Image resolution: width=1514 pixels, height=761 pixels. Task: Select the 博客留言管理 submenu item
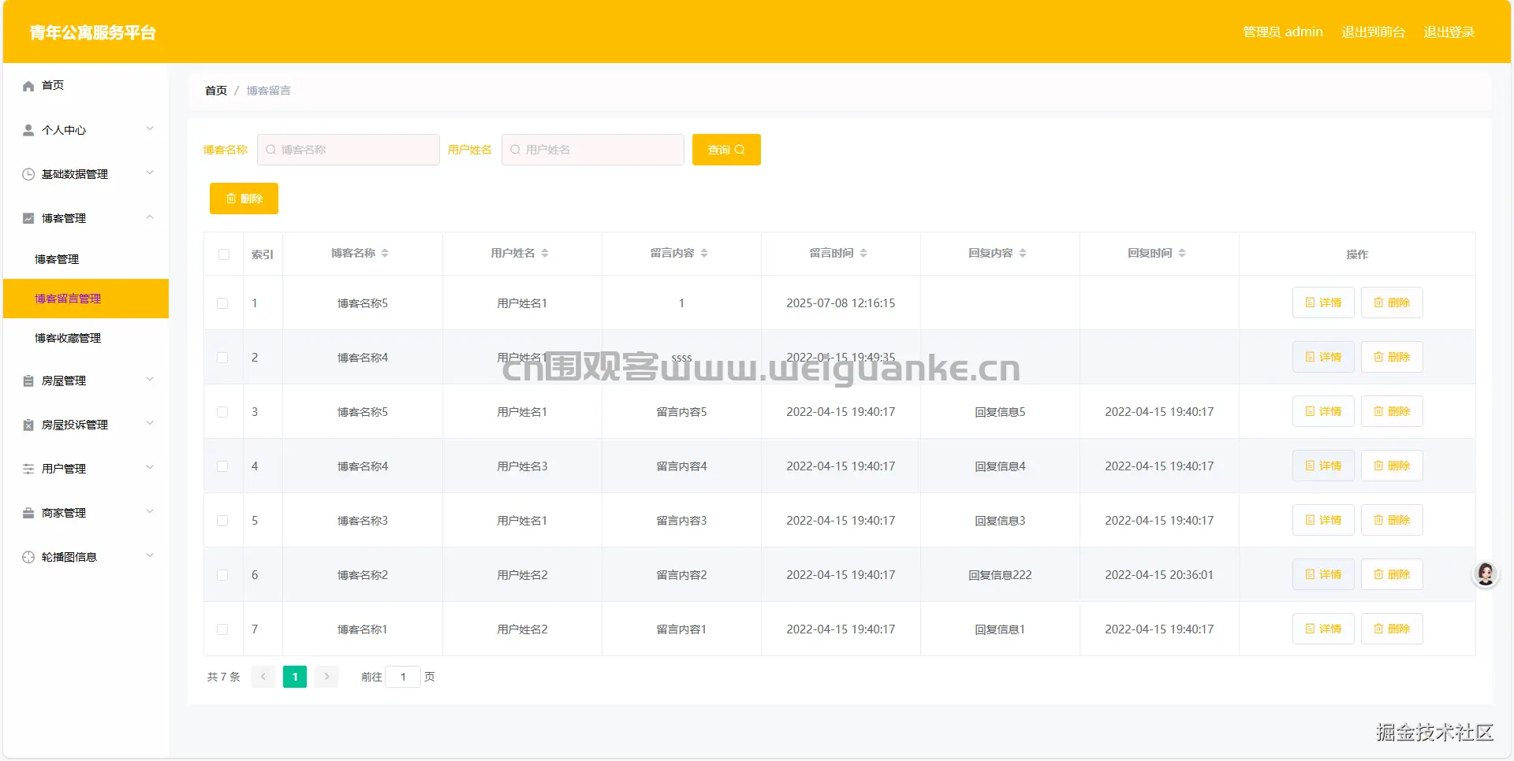(86, 299)
